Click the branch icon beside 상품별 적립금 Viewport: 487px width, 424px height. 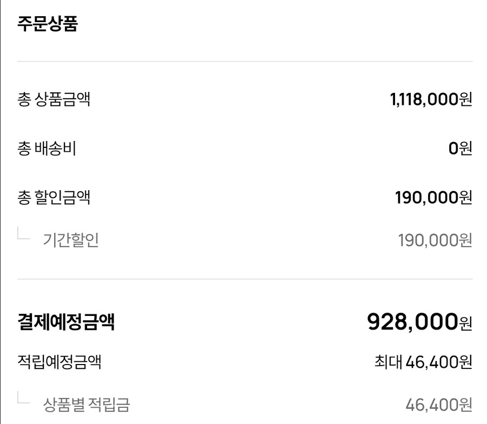point(24,399)
